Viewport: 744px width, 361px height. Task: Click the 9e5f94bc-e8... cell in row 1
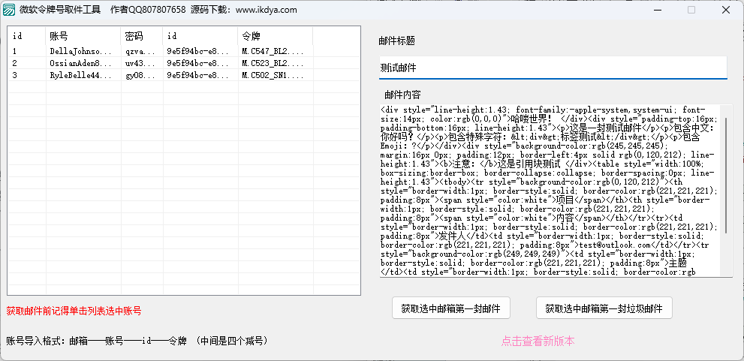click(x=200, y=51)
